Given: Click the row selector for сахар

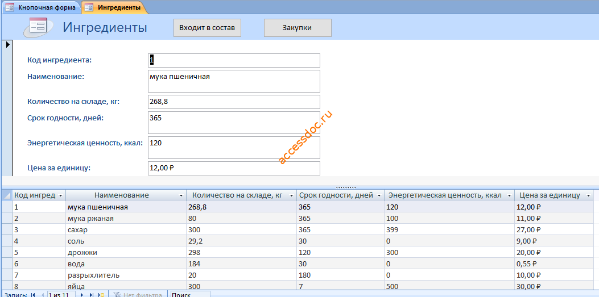Looking at the screenshot, I should click(x=7, y=230).
